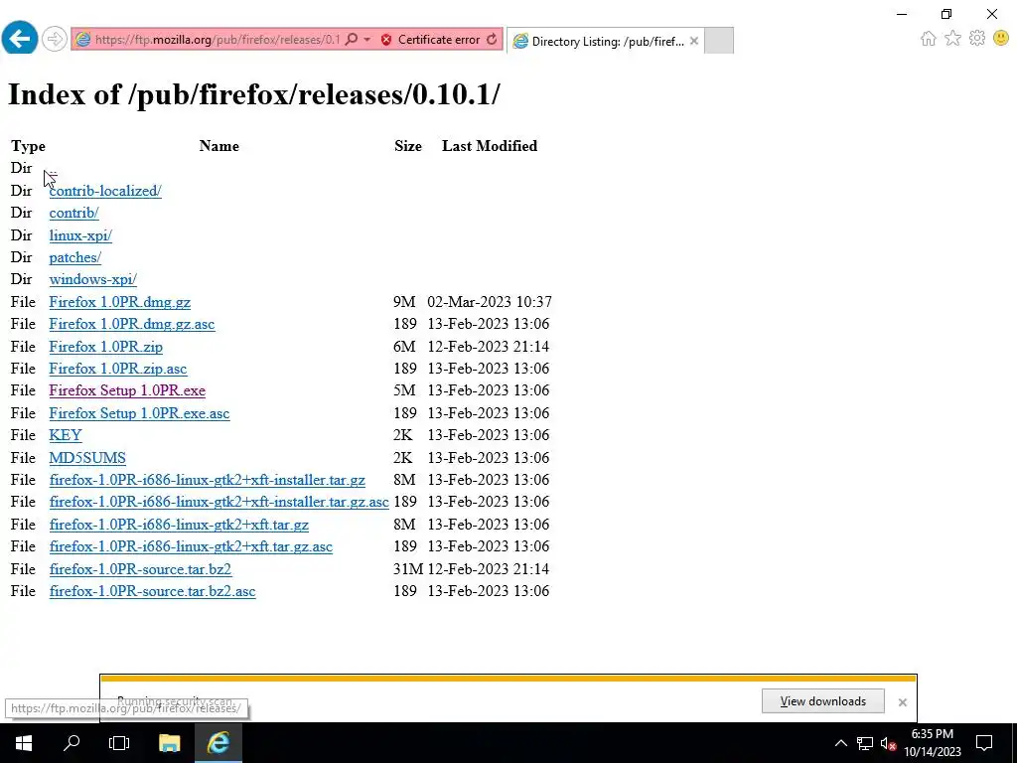Refresh the page using the reload icon

pos(493,40)
